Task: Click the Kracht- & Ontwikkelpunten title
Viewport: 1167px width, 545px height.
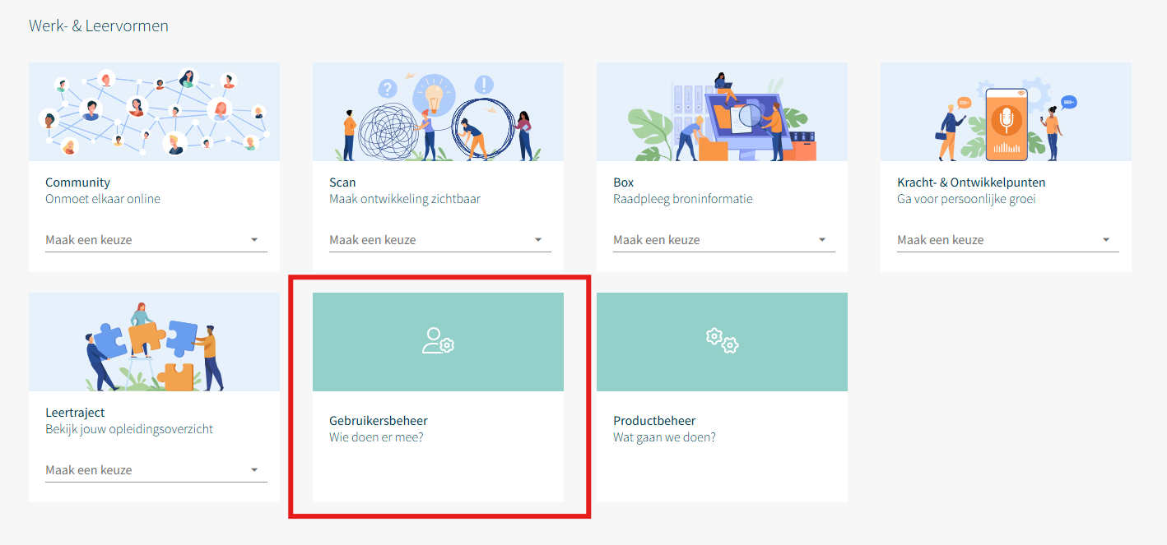Action: [x=970, y=182]
